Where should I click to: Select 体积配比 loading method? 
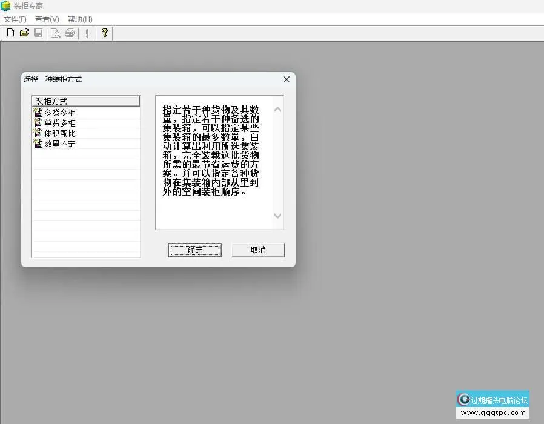tap(60, 133)
